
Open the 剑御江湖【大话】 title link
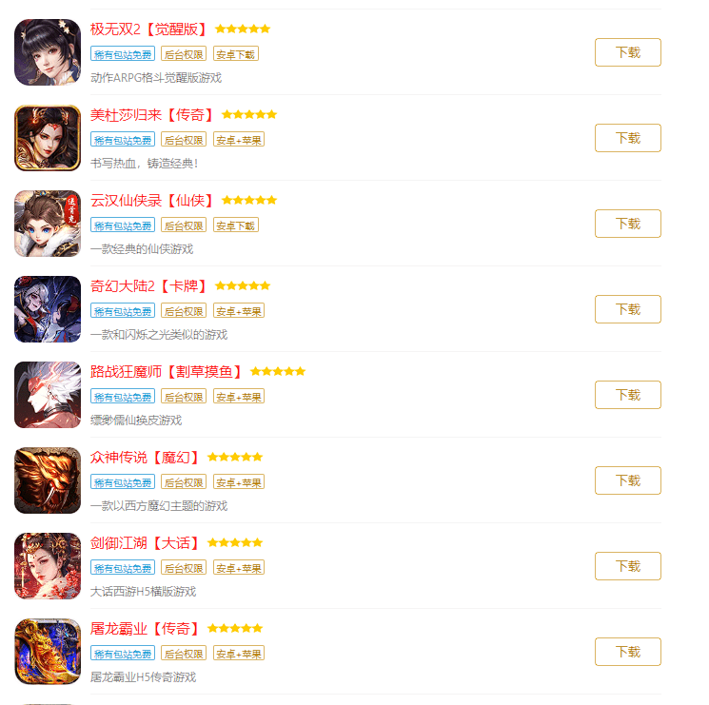[145, 542]
